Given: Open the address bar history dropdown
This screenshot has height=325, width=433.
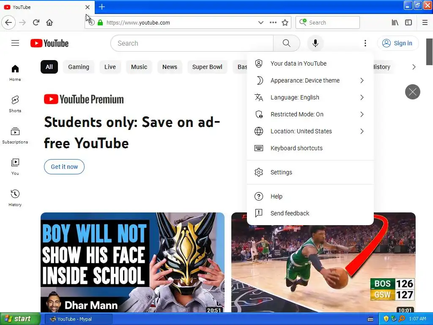Looking at the screenshot, I should pos(260,22).
